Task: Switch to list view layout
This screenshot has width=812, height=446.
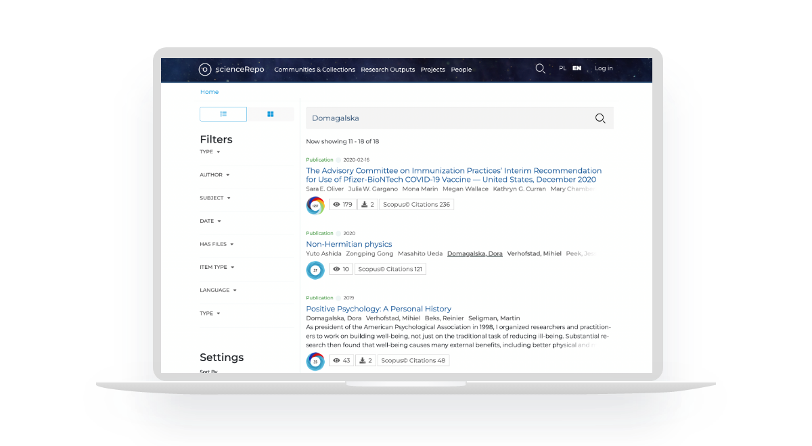Action: pyautogui.click(x=223, y=114)
